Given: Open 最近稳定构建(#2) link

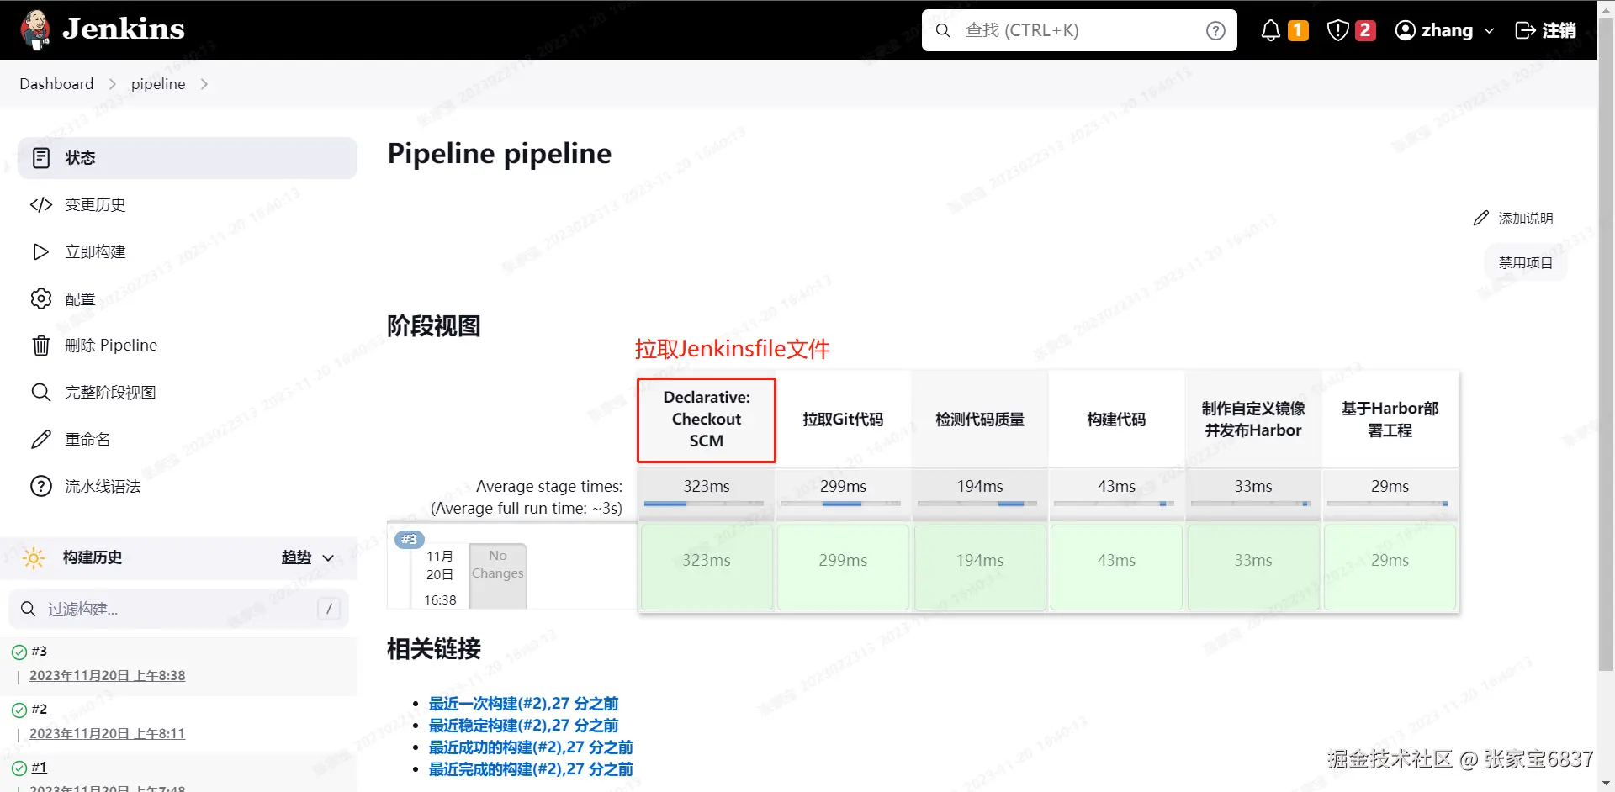Looking at the screenshot, I should pos(524,726).
